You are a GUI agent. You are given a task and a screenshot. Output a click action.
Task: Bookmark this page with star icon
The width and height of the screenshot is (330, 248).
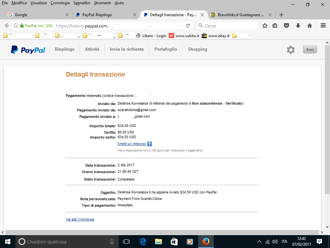[265, 26]
